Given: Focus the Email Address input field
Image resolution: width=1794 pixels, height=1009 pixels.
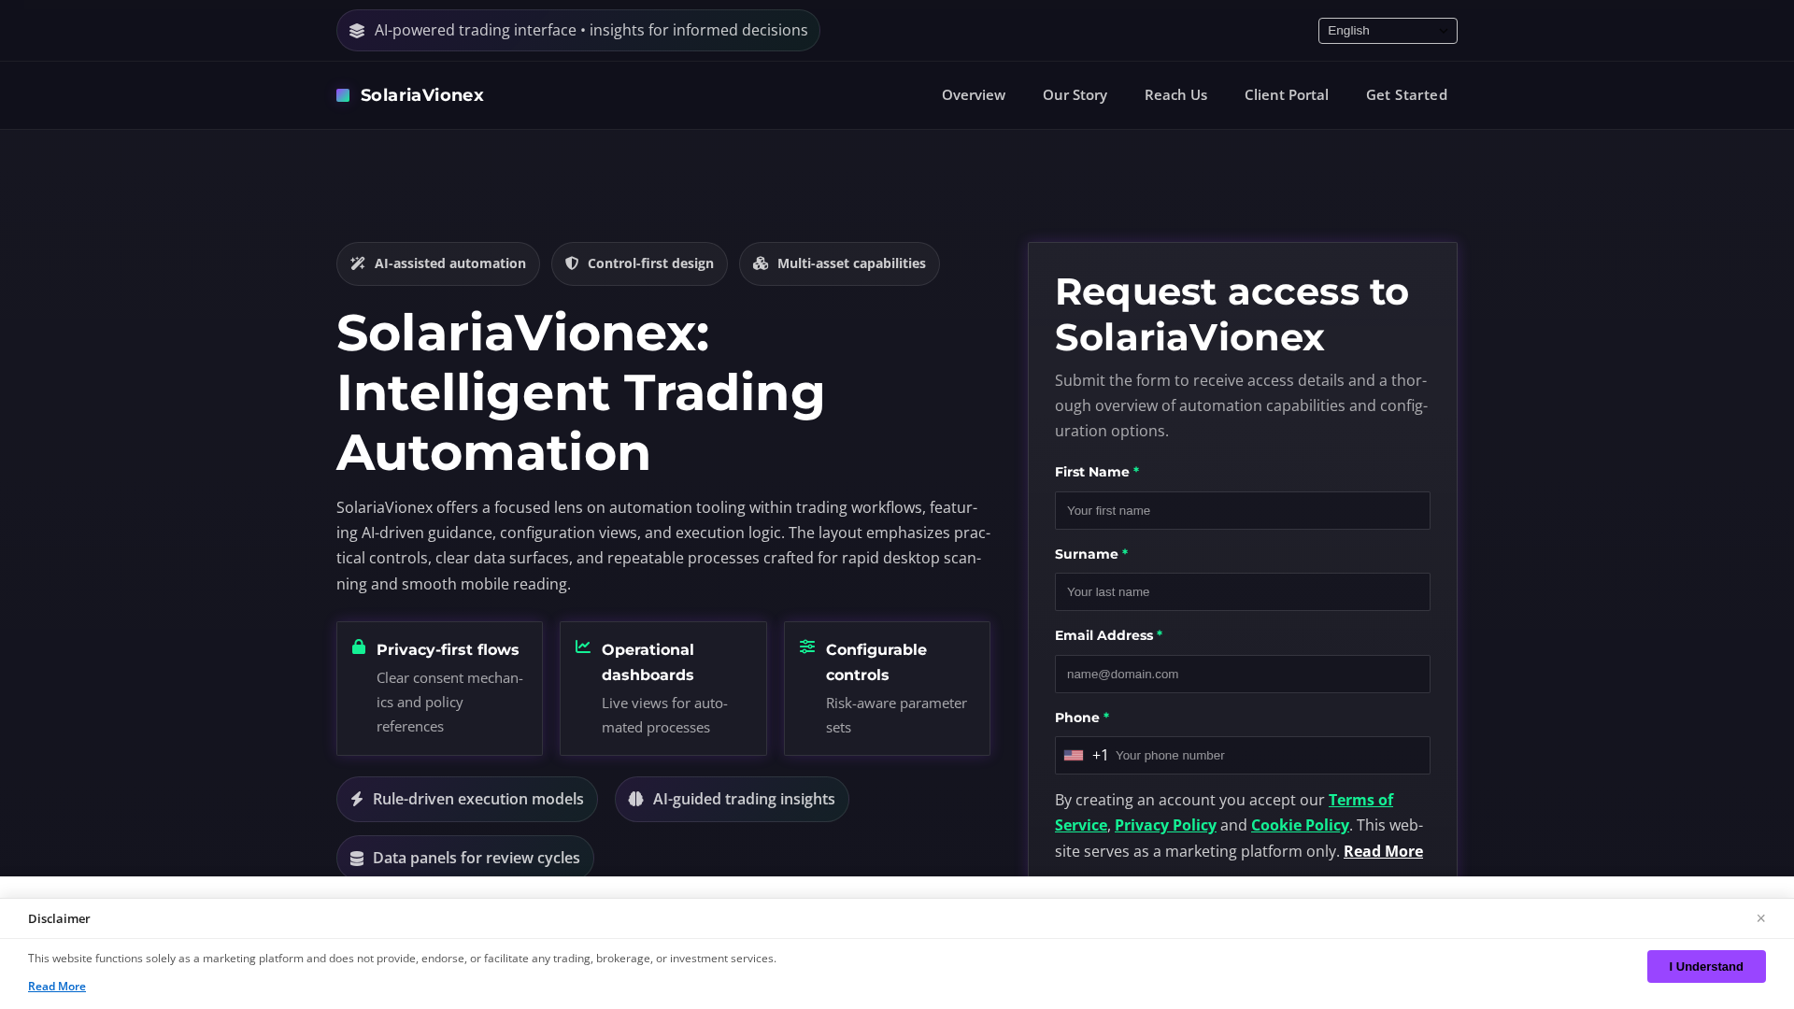Looking at the screenshot, I should [1242, 674].
